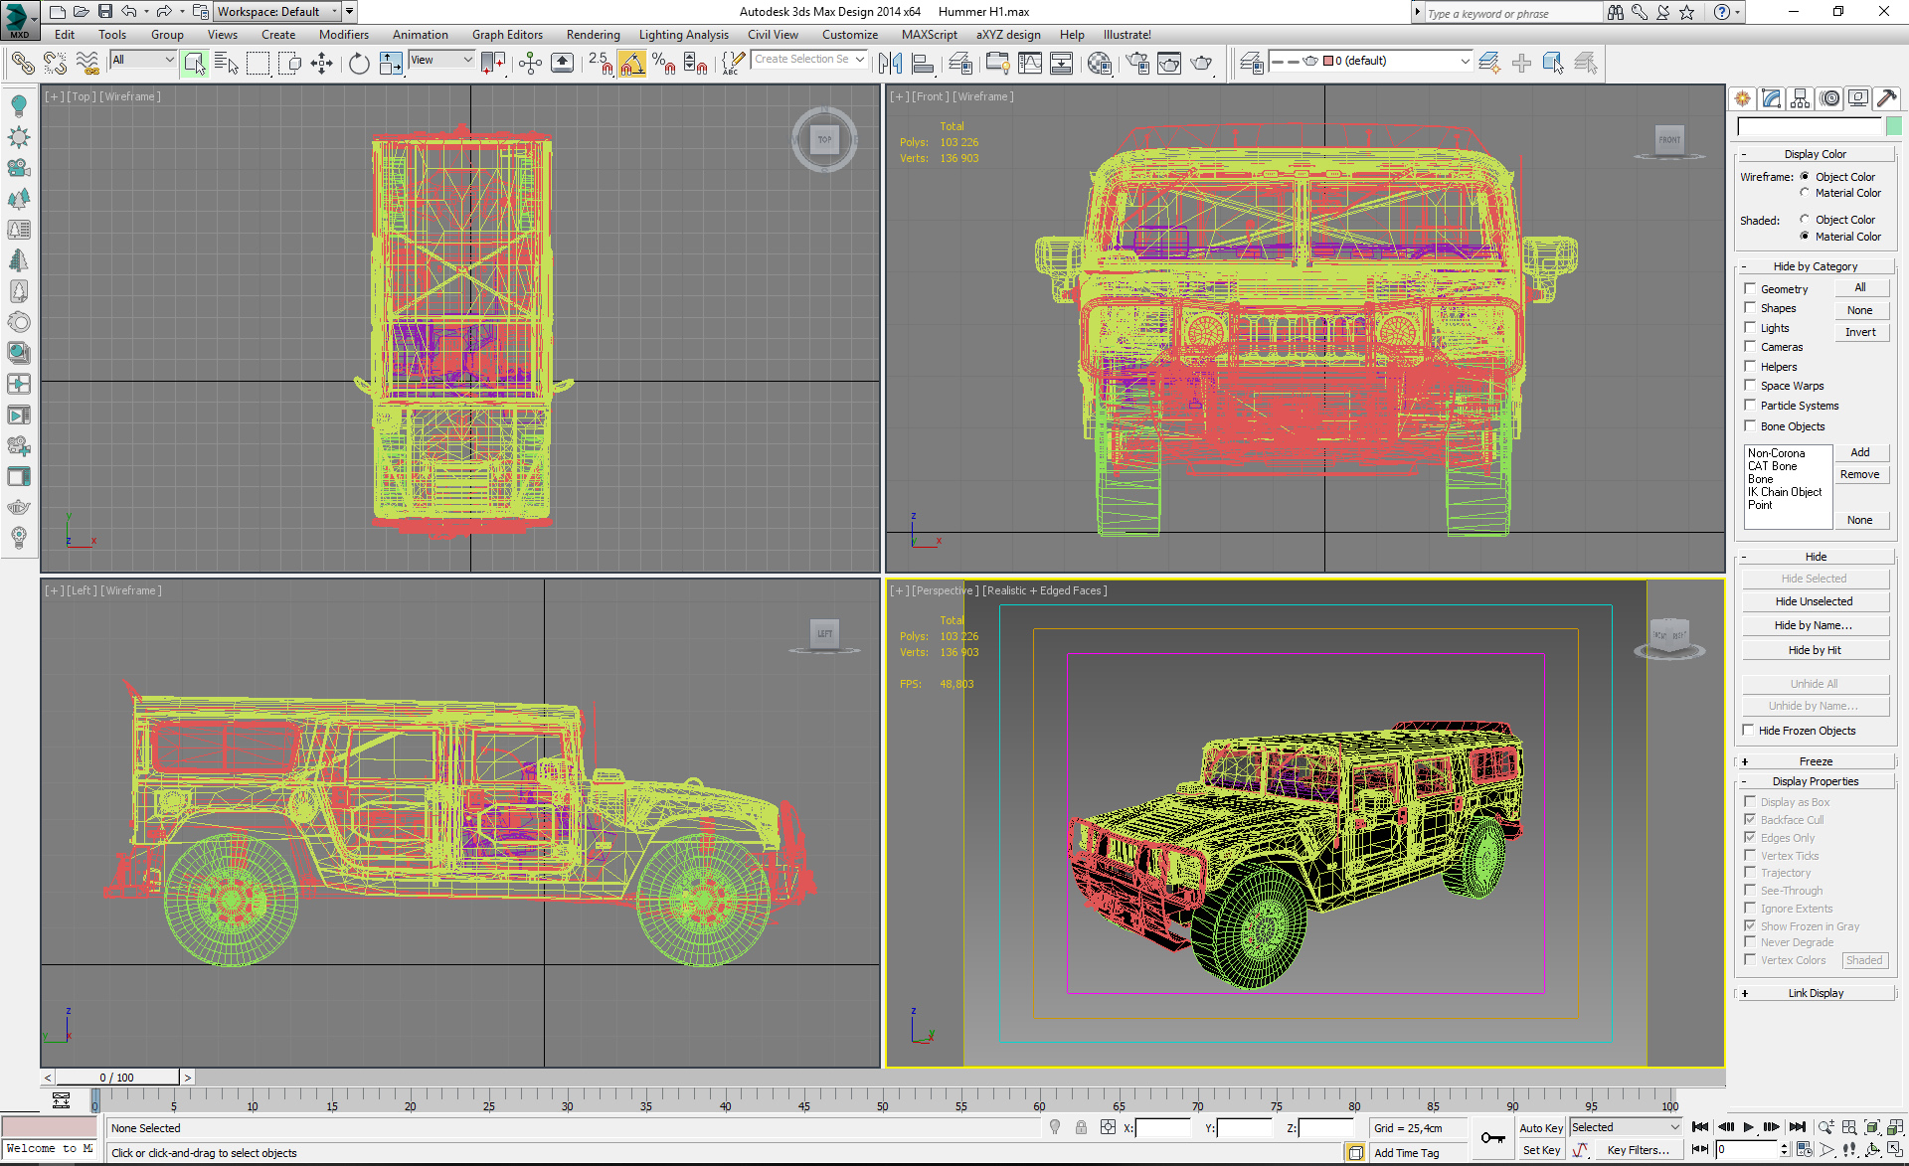Switch to the Modify command panel tab
This screenshot has height=1166, width=1909.
point(1771,97)
